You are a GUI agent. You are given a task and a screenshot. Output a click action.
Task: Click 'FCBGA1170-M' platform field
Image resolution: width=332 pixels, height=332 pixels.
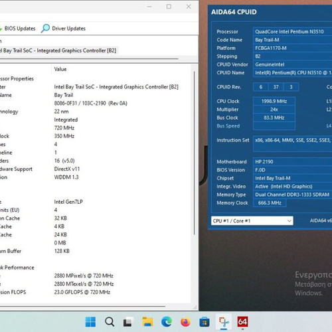point(292,48)
